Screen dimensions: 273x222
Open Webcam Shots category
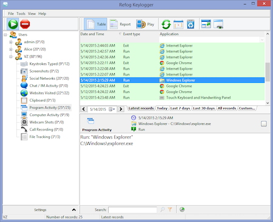tap(47, 122)
